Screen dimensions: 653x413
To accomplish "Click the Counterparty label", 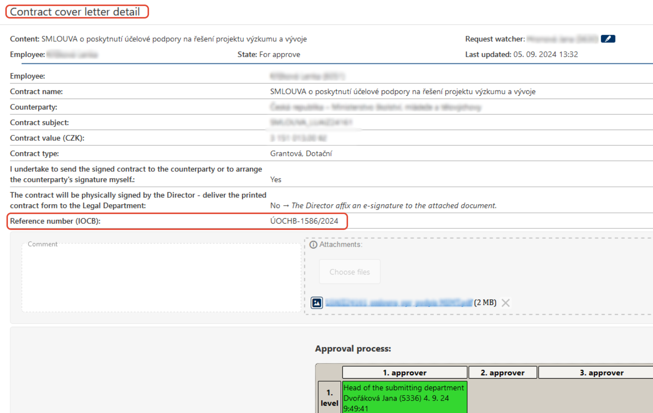I will (x=34, y=107).
